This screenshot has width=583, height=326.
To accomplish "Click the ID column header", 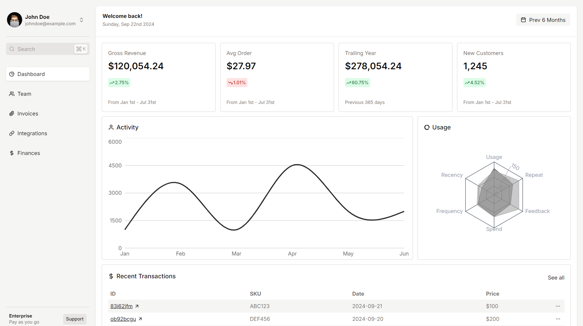I will [x=113, y=294].
